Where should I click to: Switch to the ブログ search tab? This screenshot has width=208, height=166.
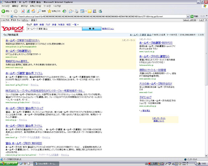(48, 24)
